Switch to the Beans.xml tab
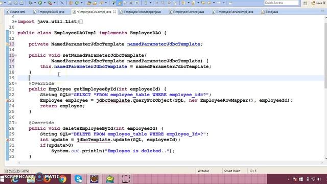327x184 pixels. coord(16,12)
